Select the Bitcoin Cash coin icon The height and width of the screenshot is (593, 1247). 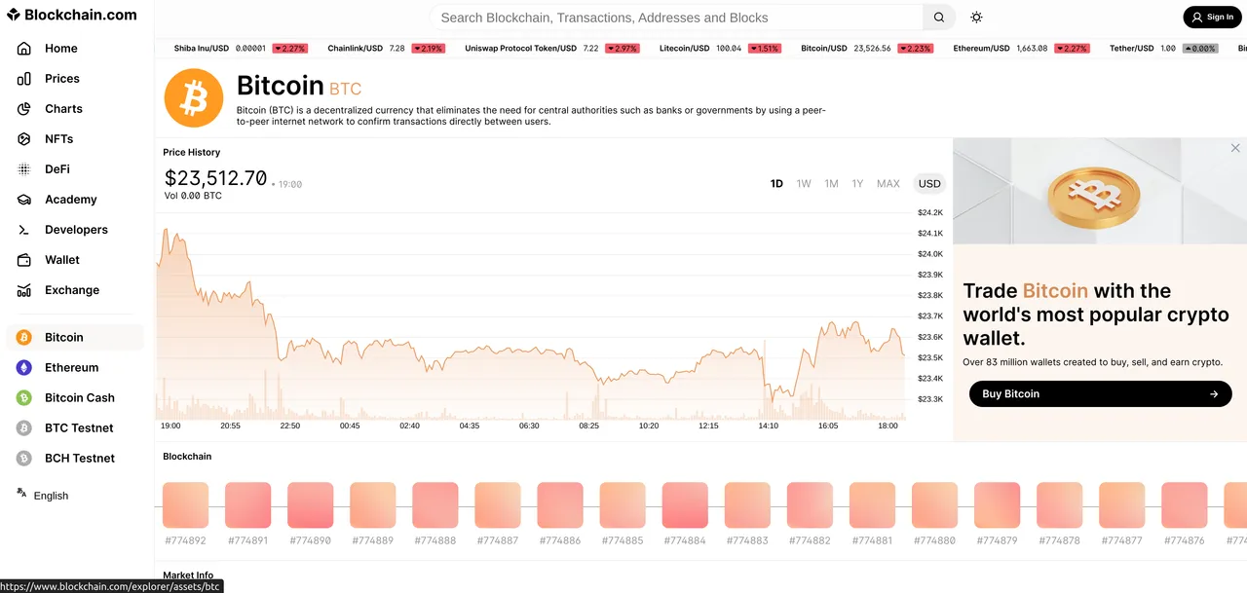point(24,398)
